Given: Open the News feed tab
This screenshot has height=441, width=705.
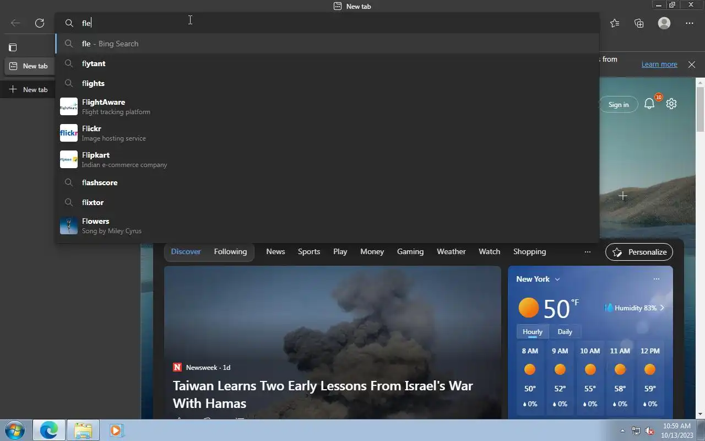Looking at the screenshot, I should pyautogui.click(x=275, y=251).
